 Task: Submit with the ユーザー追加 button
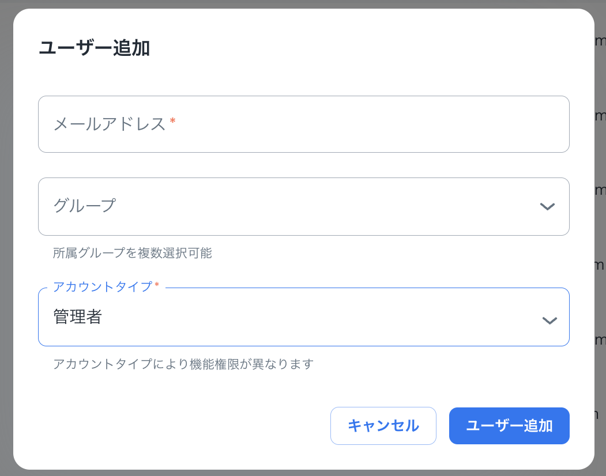point(509,425)
